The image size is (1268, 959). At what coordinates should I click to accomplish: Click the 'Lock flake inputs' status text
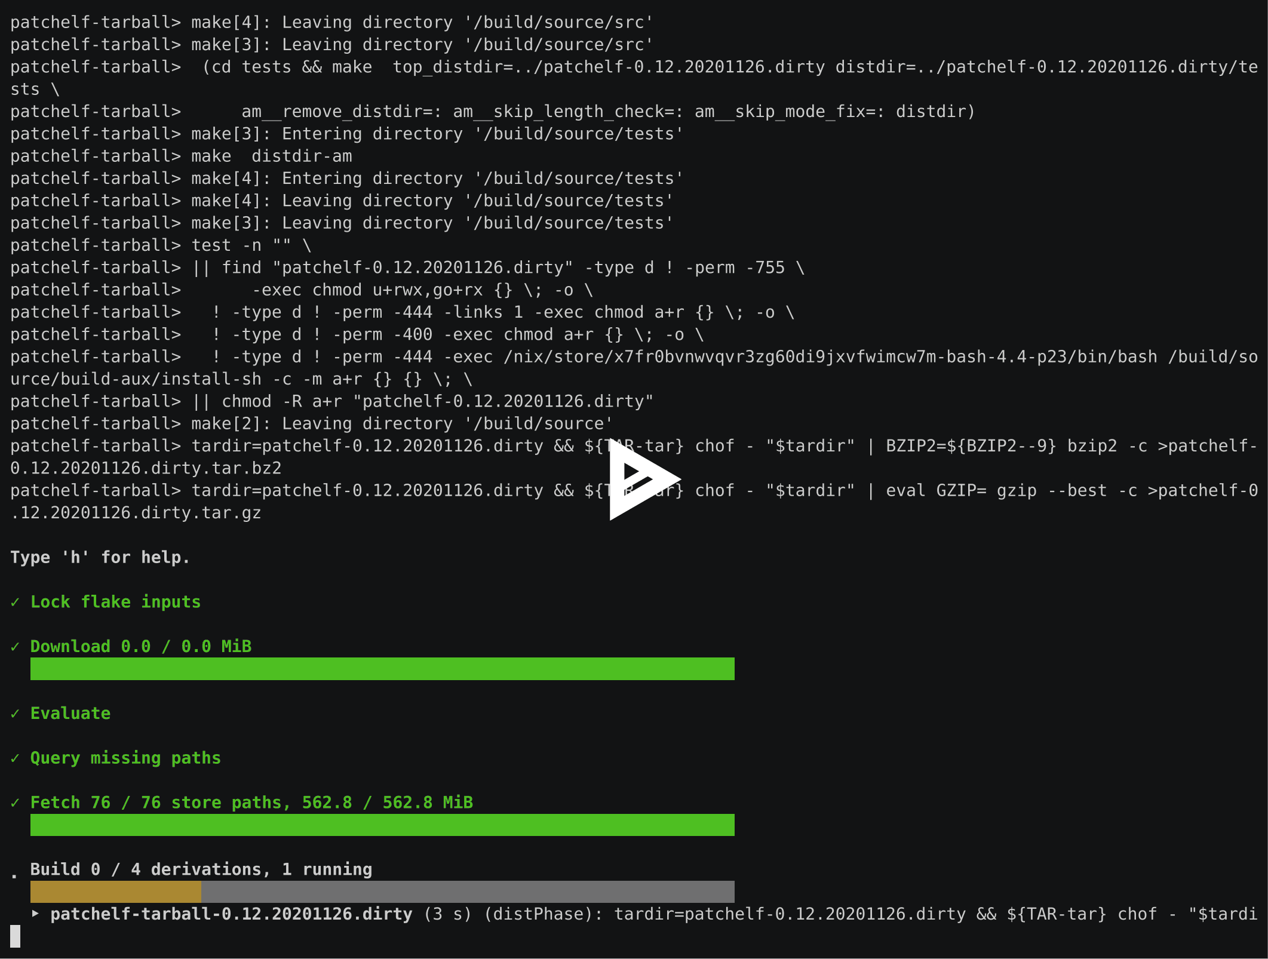pyautogui.click(x=116, y=602)
